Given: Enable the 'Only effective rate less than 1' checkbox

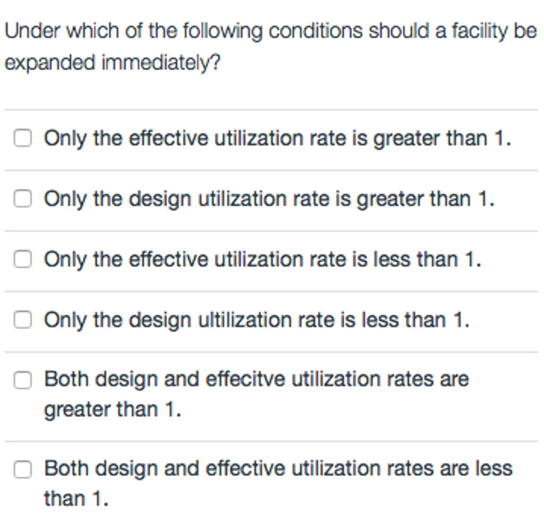Looking at the screenshot, I should pos(22,260).
